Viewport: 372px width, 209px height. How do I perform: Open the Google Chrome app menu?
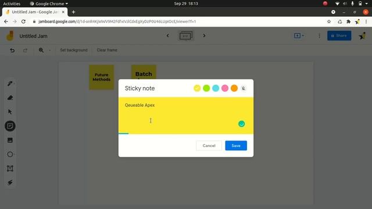49,3
